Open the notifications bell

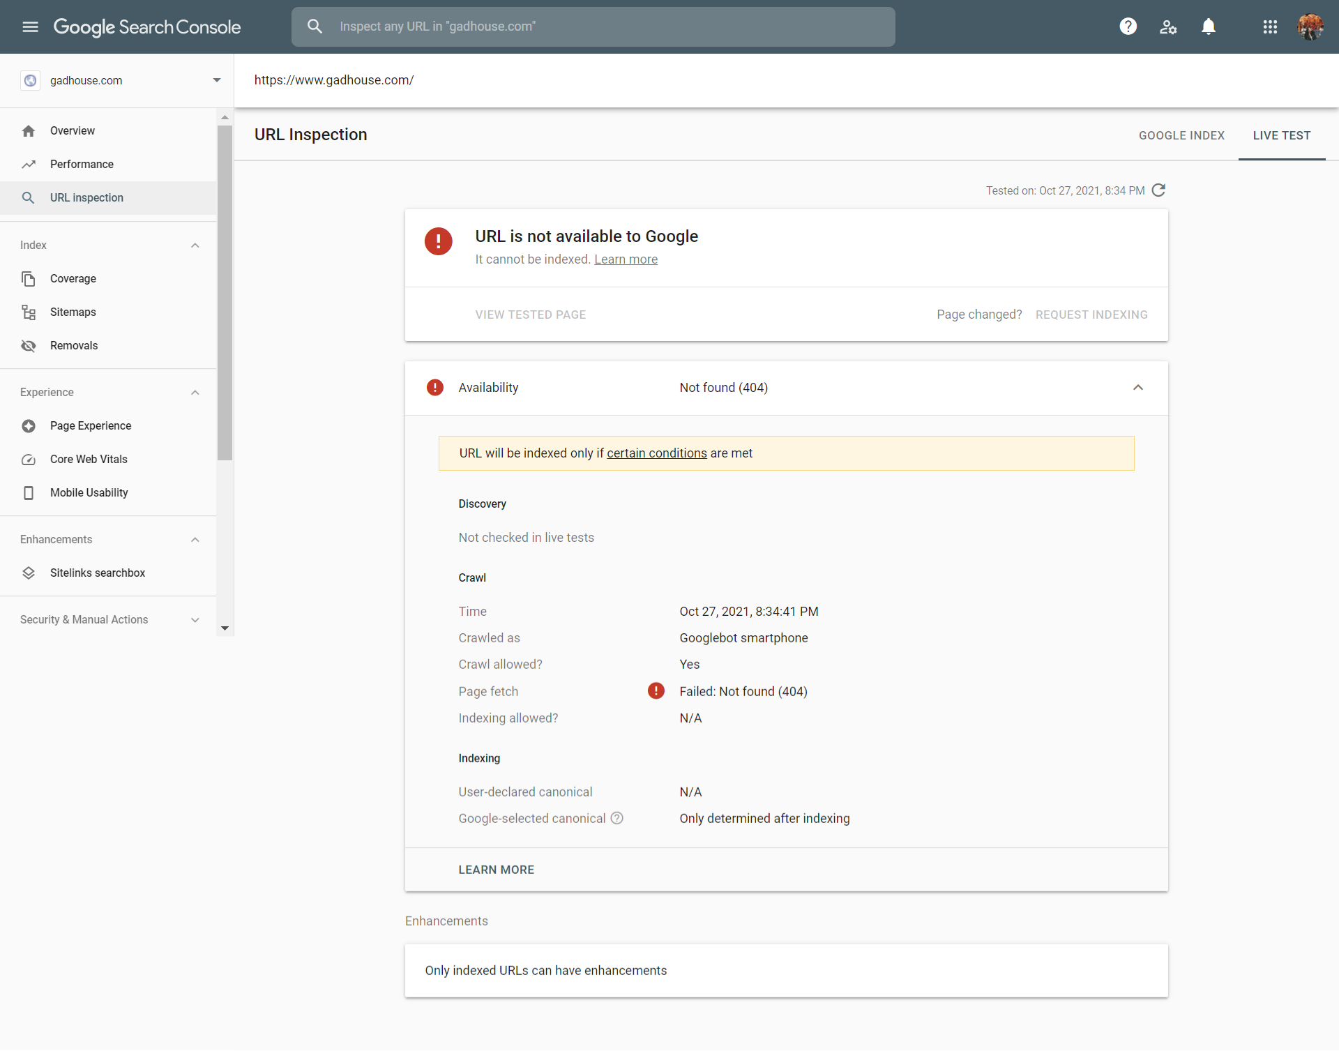tap(1209, 27)
